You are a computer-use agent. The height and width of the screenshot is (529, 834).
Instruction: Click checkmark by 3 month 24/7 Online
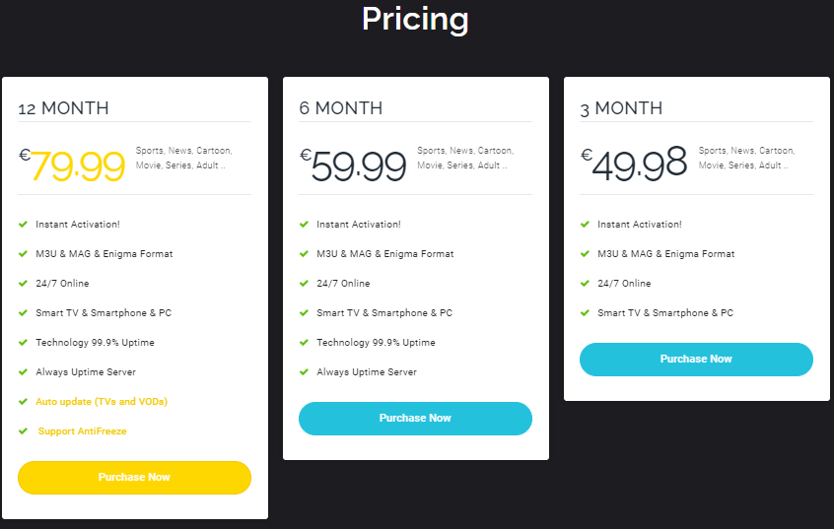(x=585, y=284)
